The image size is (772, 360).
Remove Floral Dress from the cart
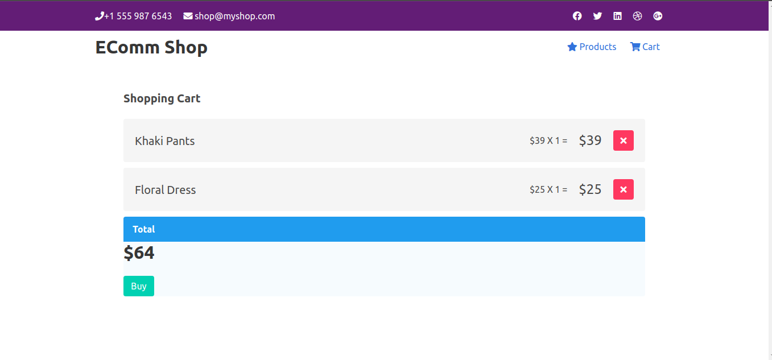click(x=624, y=189)
